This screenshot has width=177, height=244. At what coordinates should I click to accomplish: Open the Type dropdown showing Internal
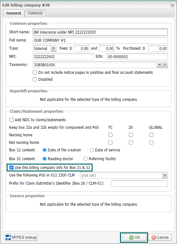point(53,48)
